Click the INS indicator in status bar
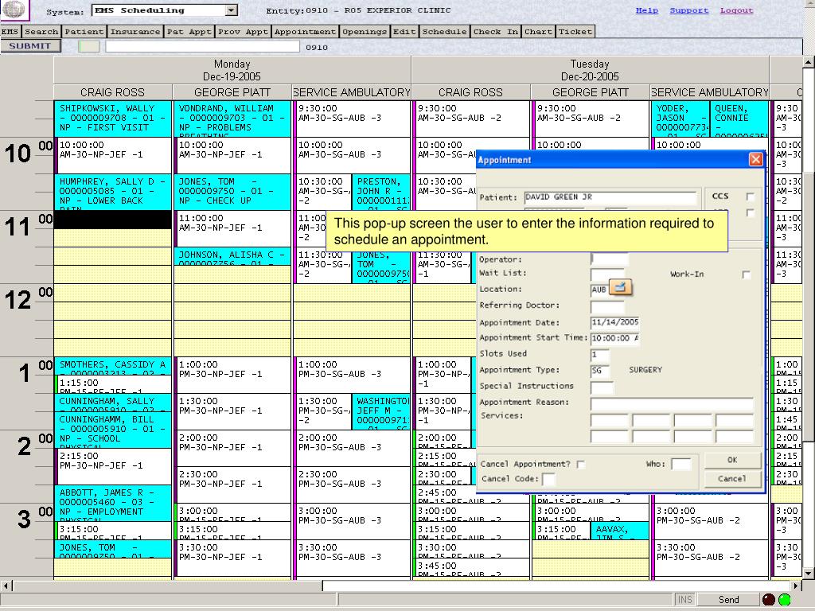This screenshot has height=611, width=815. pyautogui.click(x=684, y=600)
